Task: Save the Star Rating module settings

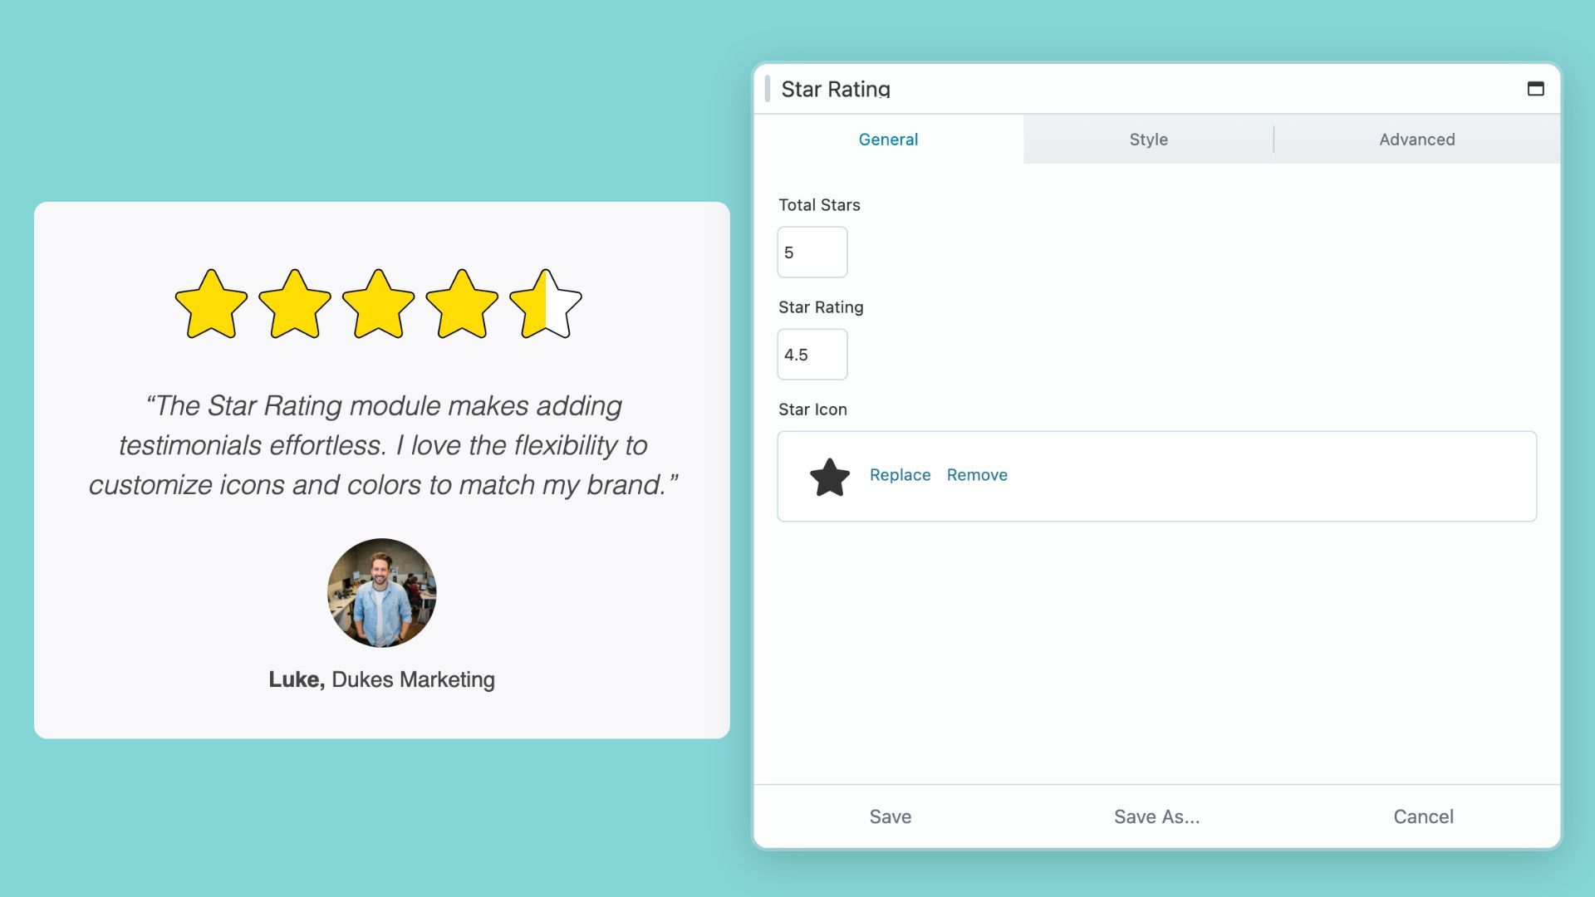Action: click(x=890, y=816)
